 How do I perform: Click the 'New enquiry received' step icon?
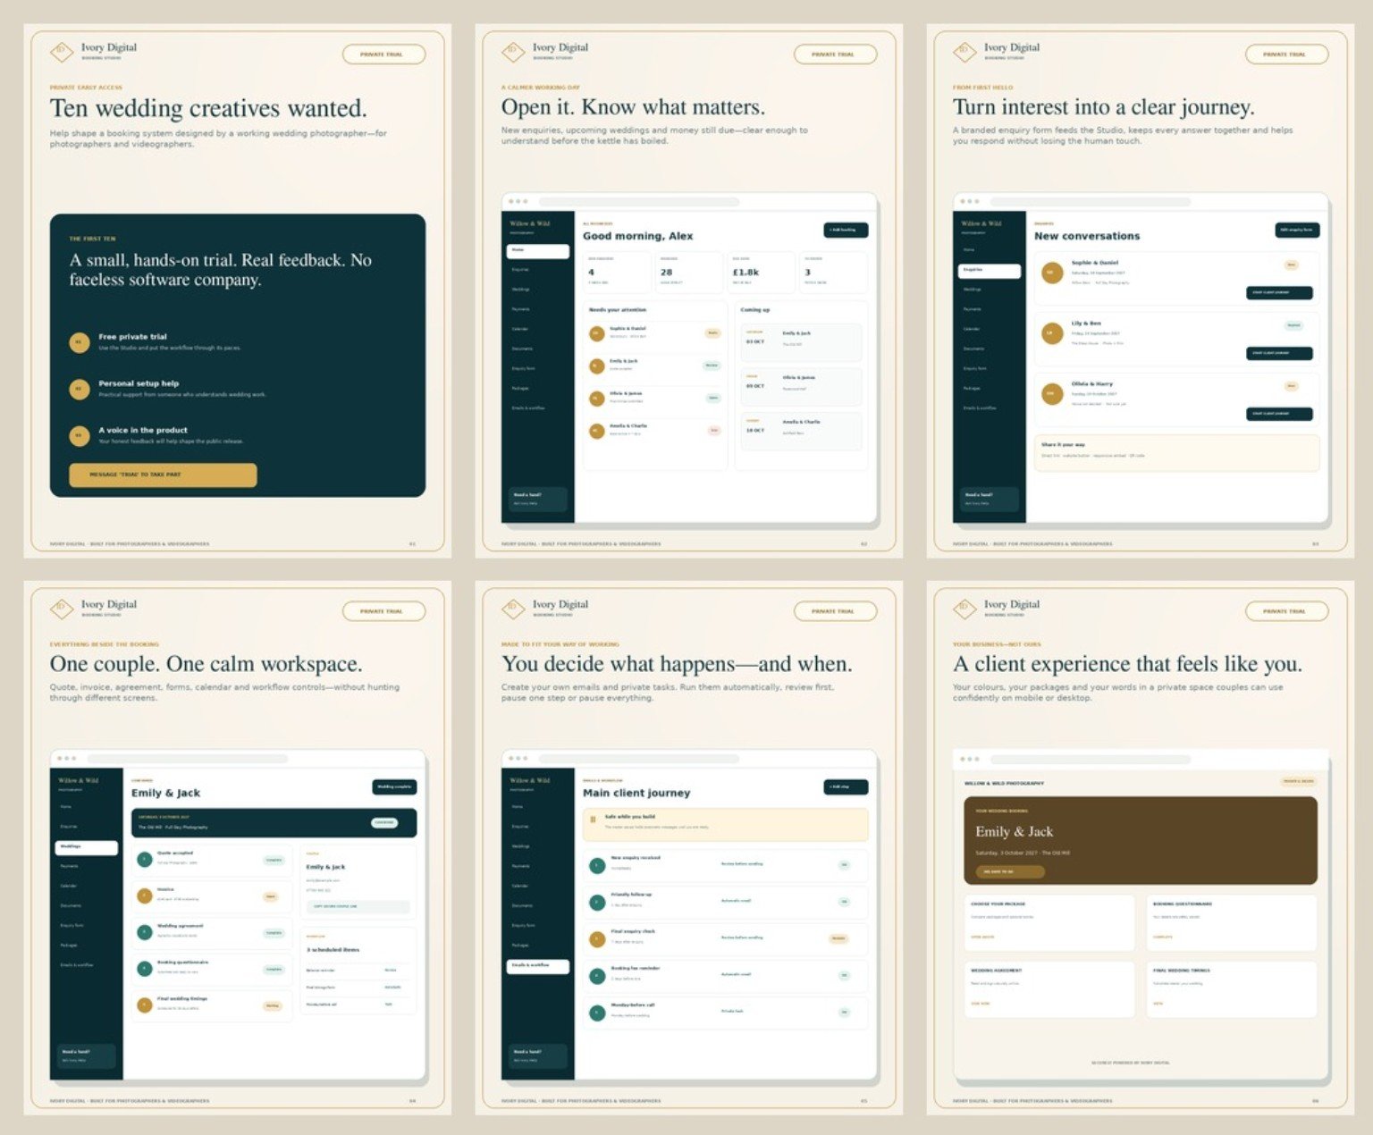[x=597, y=865]
